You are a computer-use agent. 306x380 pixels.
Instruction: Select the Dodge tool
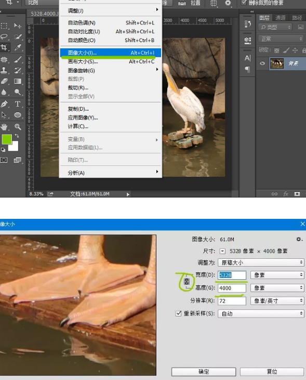point(18,92)
